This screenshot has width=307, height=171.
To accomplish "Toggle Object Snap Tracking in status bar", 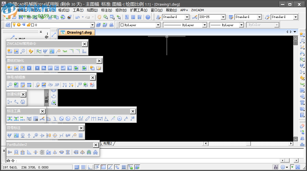I will tap(110, 167).
